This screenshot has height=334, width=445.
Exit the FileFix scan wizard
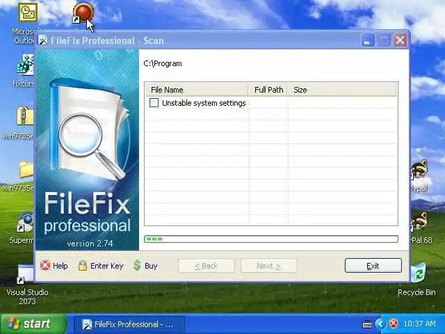373,266
